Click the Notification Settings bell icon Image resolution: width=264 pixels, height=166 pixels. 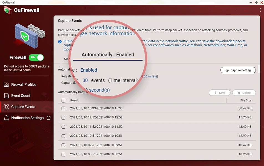tap(6, 118)
